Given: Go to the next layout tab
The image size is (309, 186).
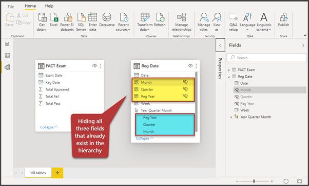Looking at the screenshot, I should point(22,173).
